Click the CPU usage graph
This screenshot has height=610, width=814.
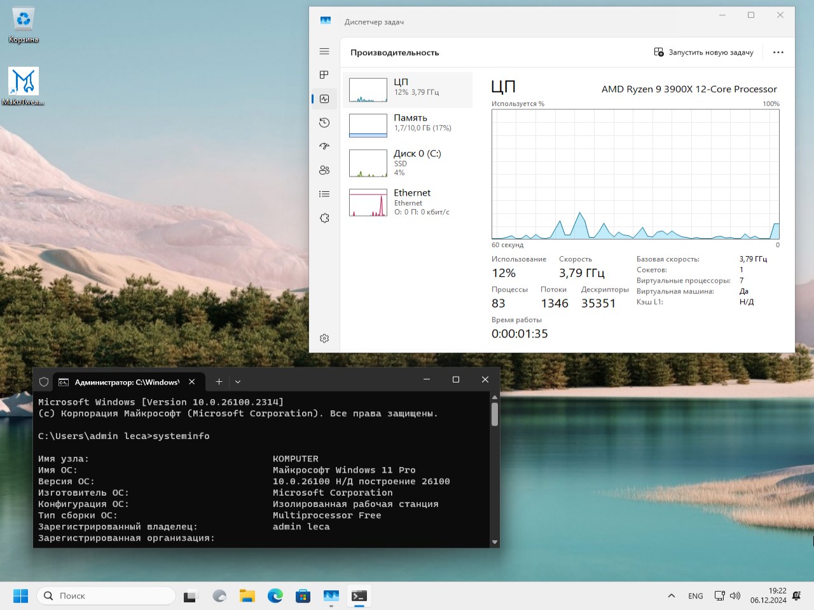[635, 174]
